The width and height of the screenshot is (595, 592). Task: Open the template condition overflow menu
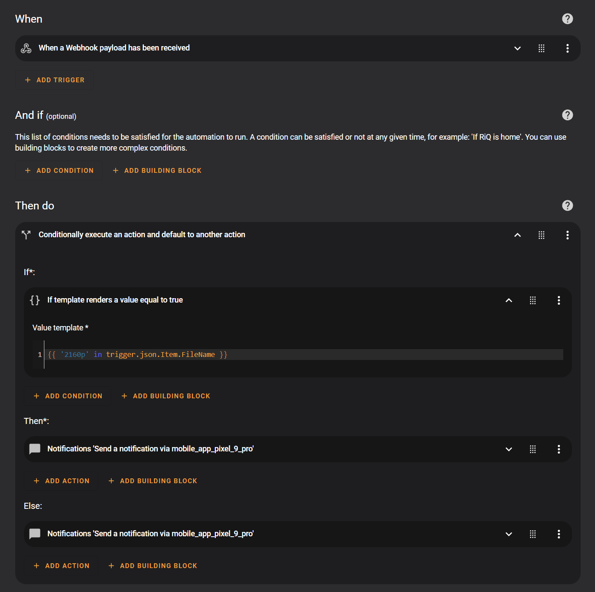(x=558, y=300)
